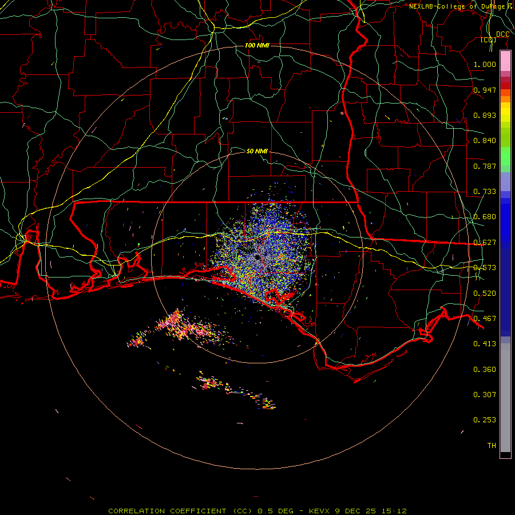This screenshot has width=515, height=515.
Task: Click the 100 NMI range ring label
Action: click(x=257, y=45)
